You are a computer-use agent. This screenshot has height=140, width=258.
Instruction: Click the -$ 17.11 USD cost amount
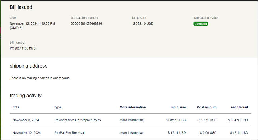pyautogui.click(x=207, y=120)
